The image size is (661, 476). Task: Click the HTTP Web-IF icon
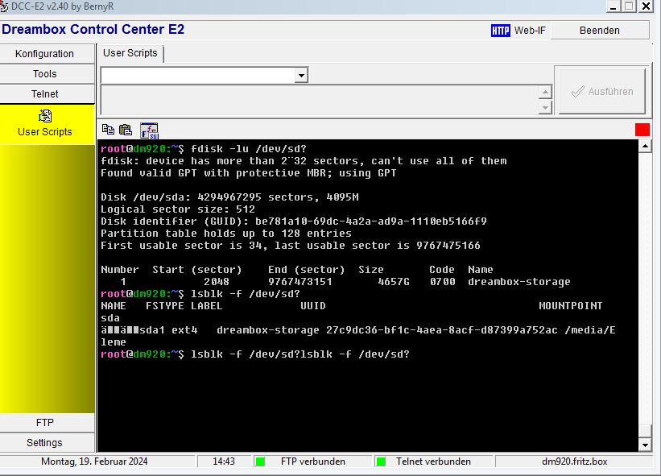tap(501, 31)
